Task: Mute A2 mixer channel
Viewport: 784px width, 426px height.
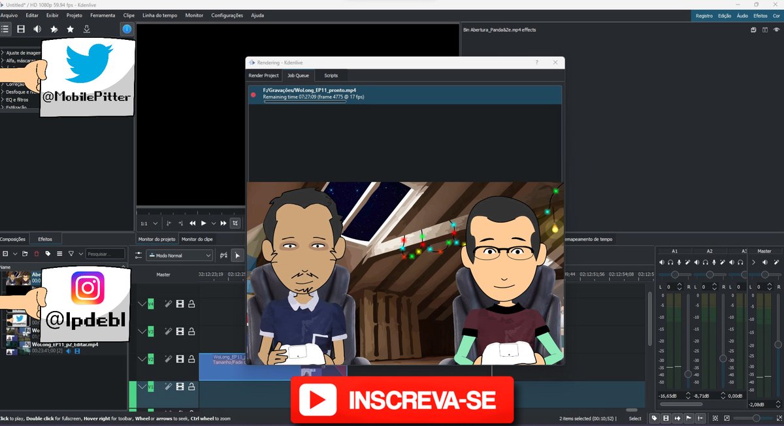Action: tap(697, 262)
